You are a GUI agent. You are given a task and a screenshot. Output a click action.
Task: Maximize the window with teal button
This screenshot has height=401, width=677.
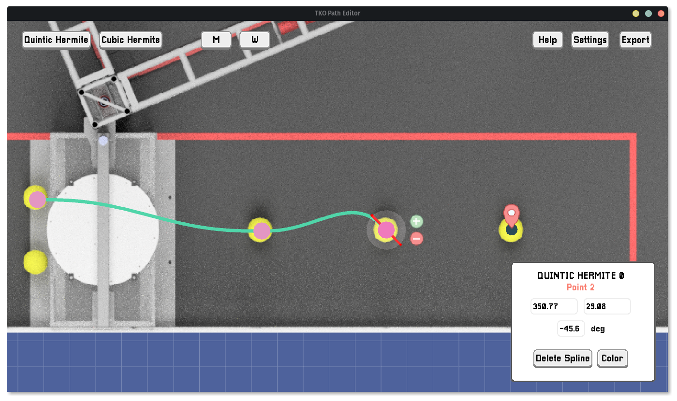648,14
